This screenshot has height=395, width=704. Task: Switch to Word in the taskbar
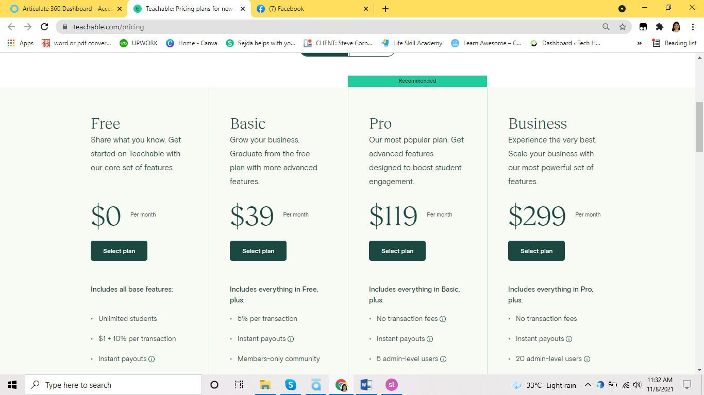(366, 385)
